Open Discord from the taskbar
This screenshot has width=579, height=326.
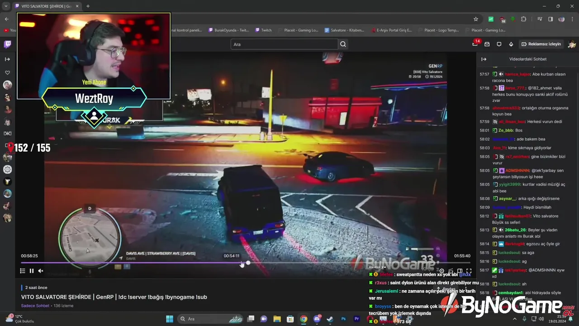coord(317,319)
